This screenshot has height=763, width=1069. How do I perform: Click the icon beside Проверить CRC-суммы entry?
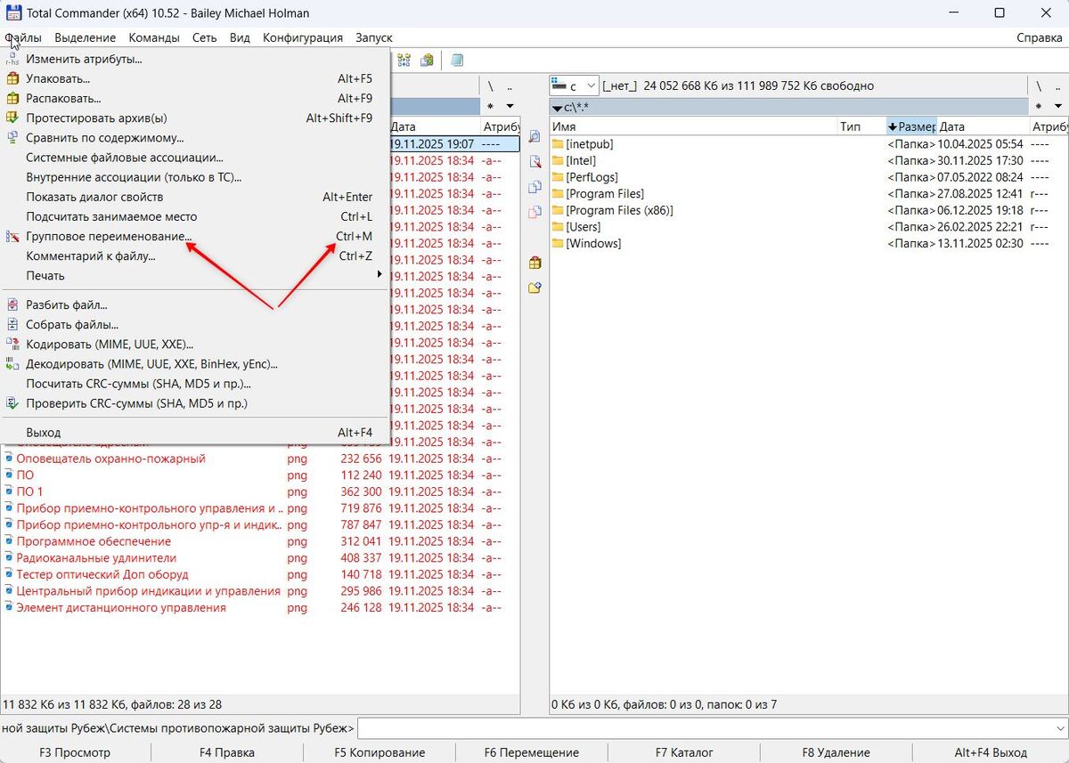pos(12,403)
